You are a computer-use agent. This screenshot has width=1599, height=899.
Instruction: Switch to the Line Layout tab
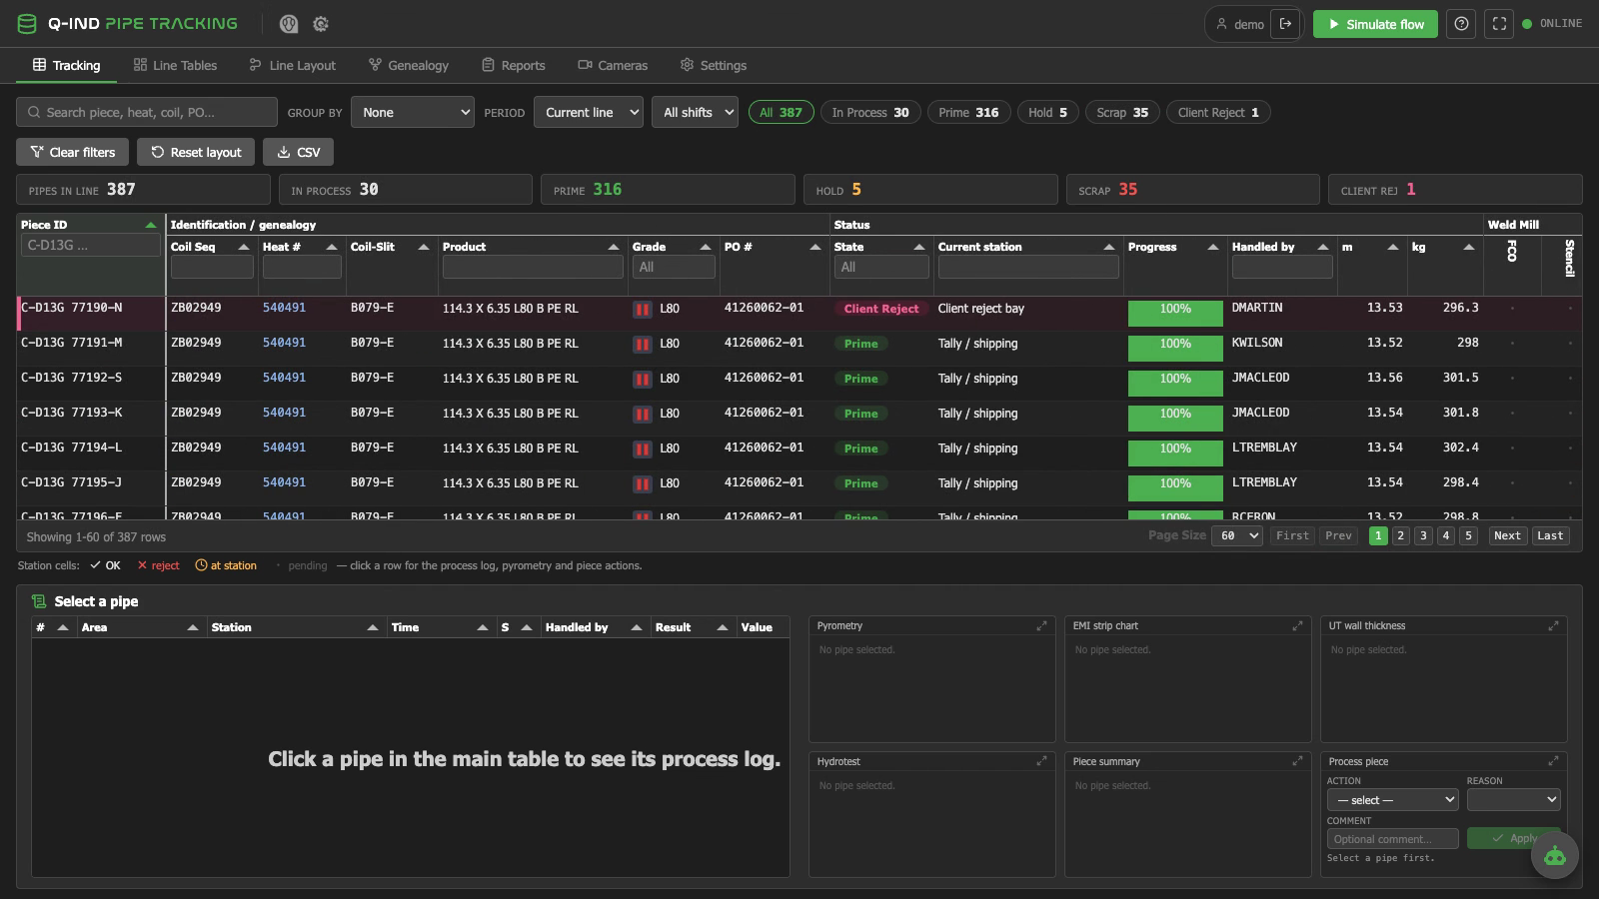pyautogui.click(x=293, y=66)
